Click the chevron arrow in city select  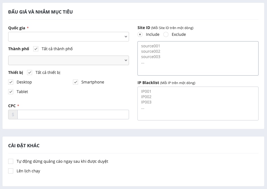tap(126, 60)
